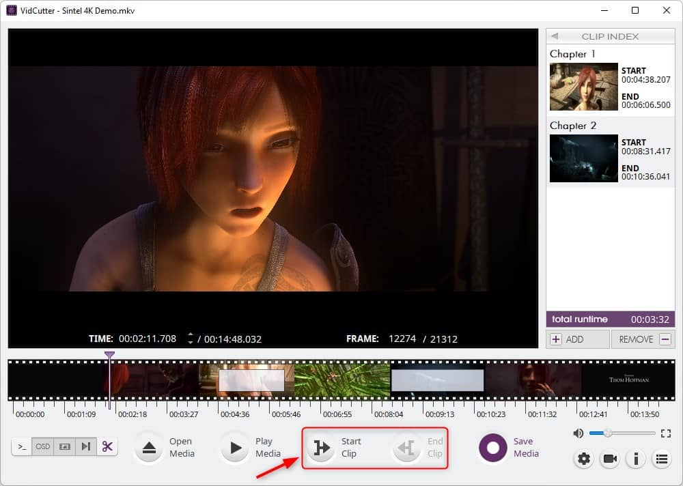Click the first highlighted clip region on timeline
683x486 pixels.
[251, 380]
